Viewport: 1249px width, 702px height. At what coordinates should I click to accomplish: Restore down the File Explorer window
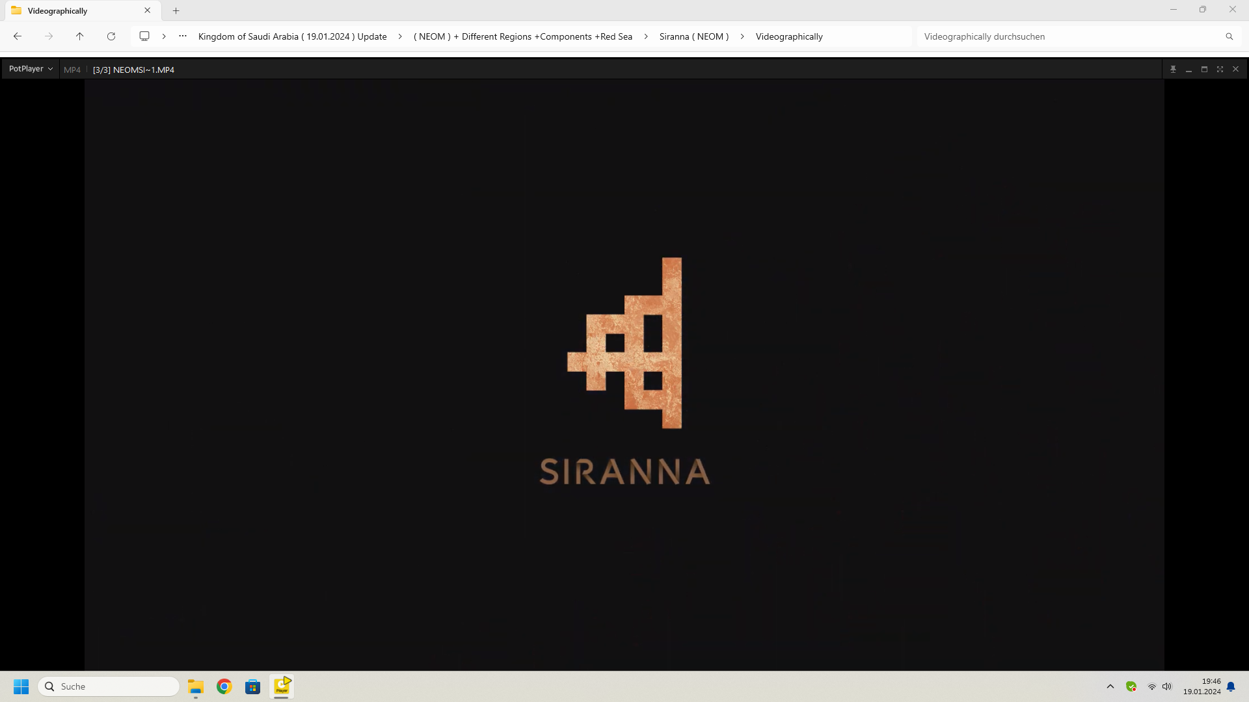point(1203,10)
